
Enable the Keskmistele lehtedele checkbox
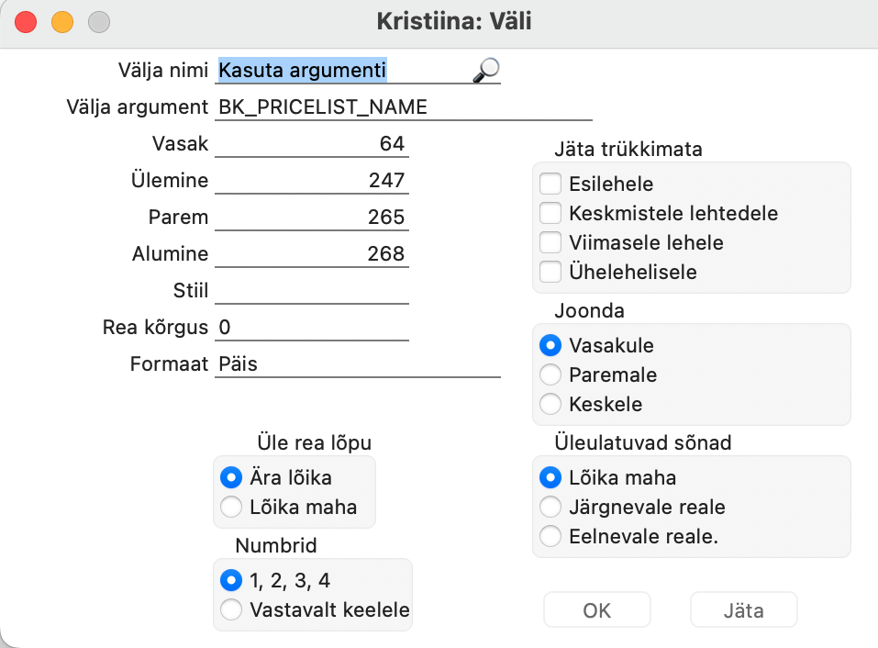point(550,213)
